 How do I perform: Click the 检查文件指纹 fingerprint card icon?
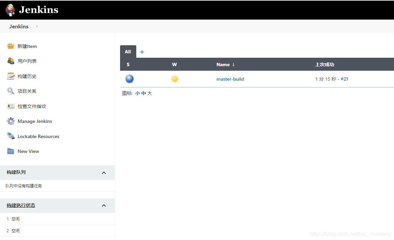(11, 106)
